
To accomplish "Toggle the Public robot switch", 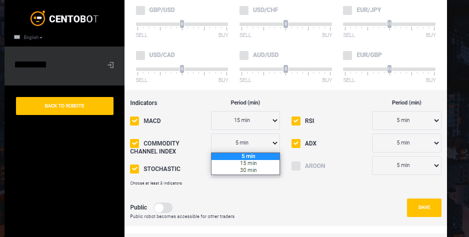I will click(x=163, y=207).
